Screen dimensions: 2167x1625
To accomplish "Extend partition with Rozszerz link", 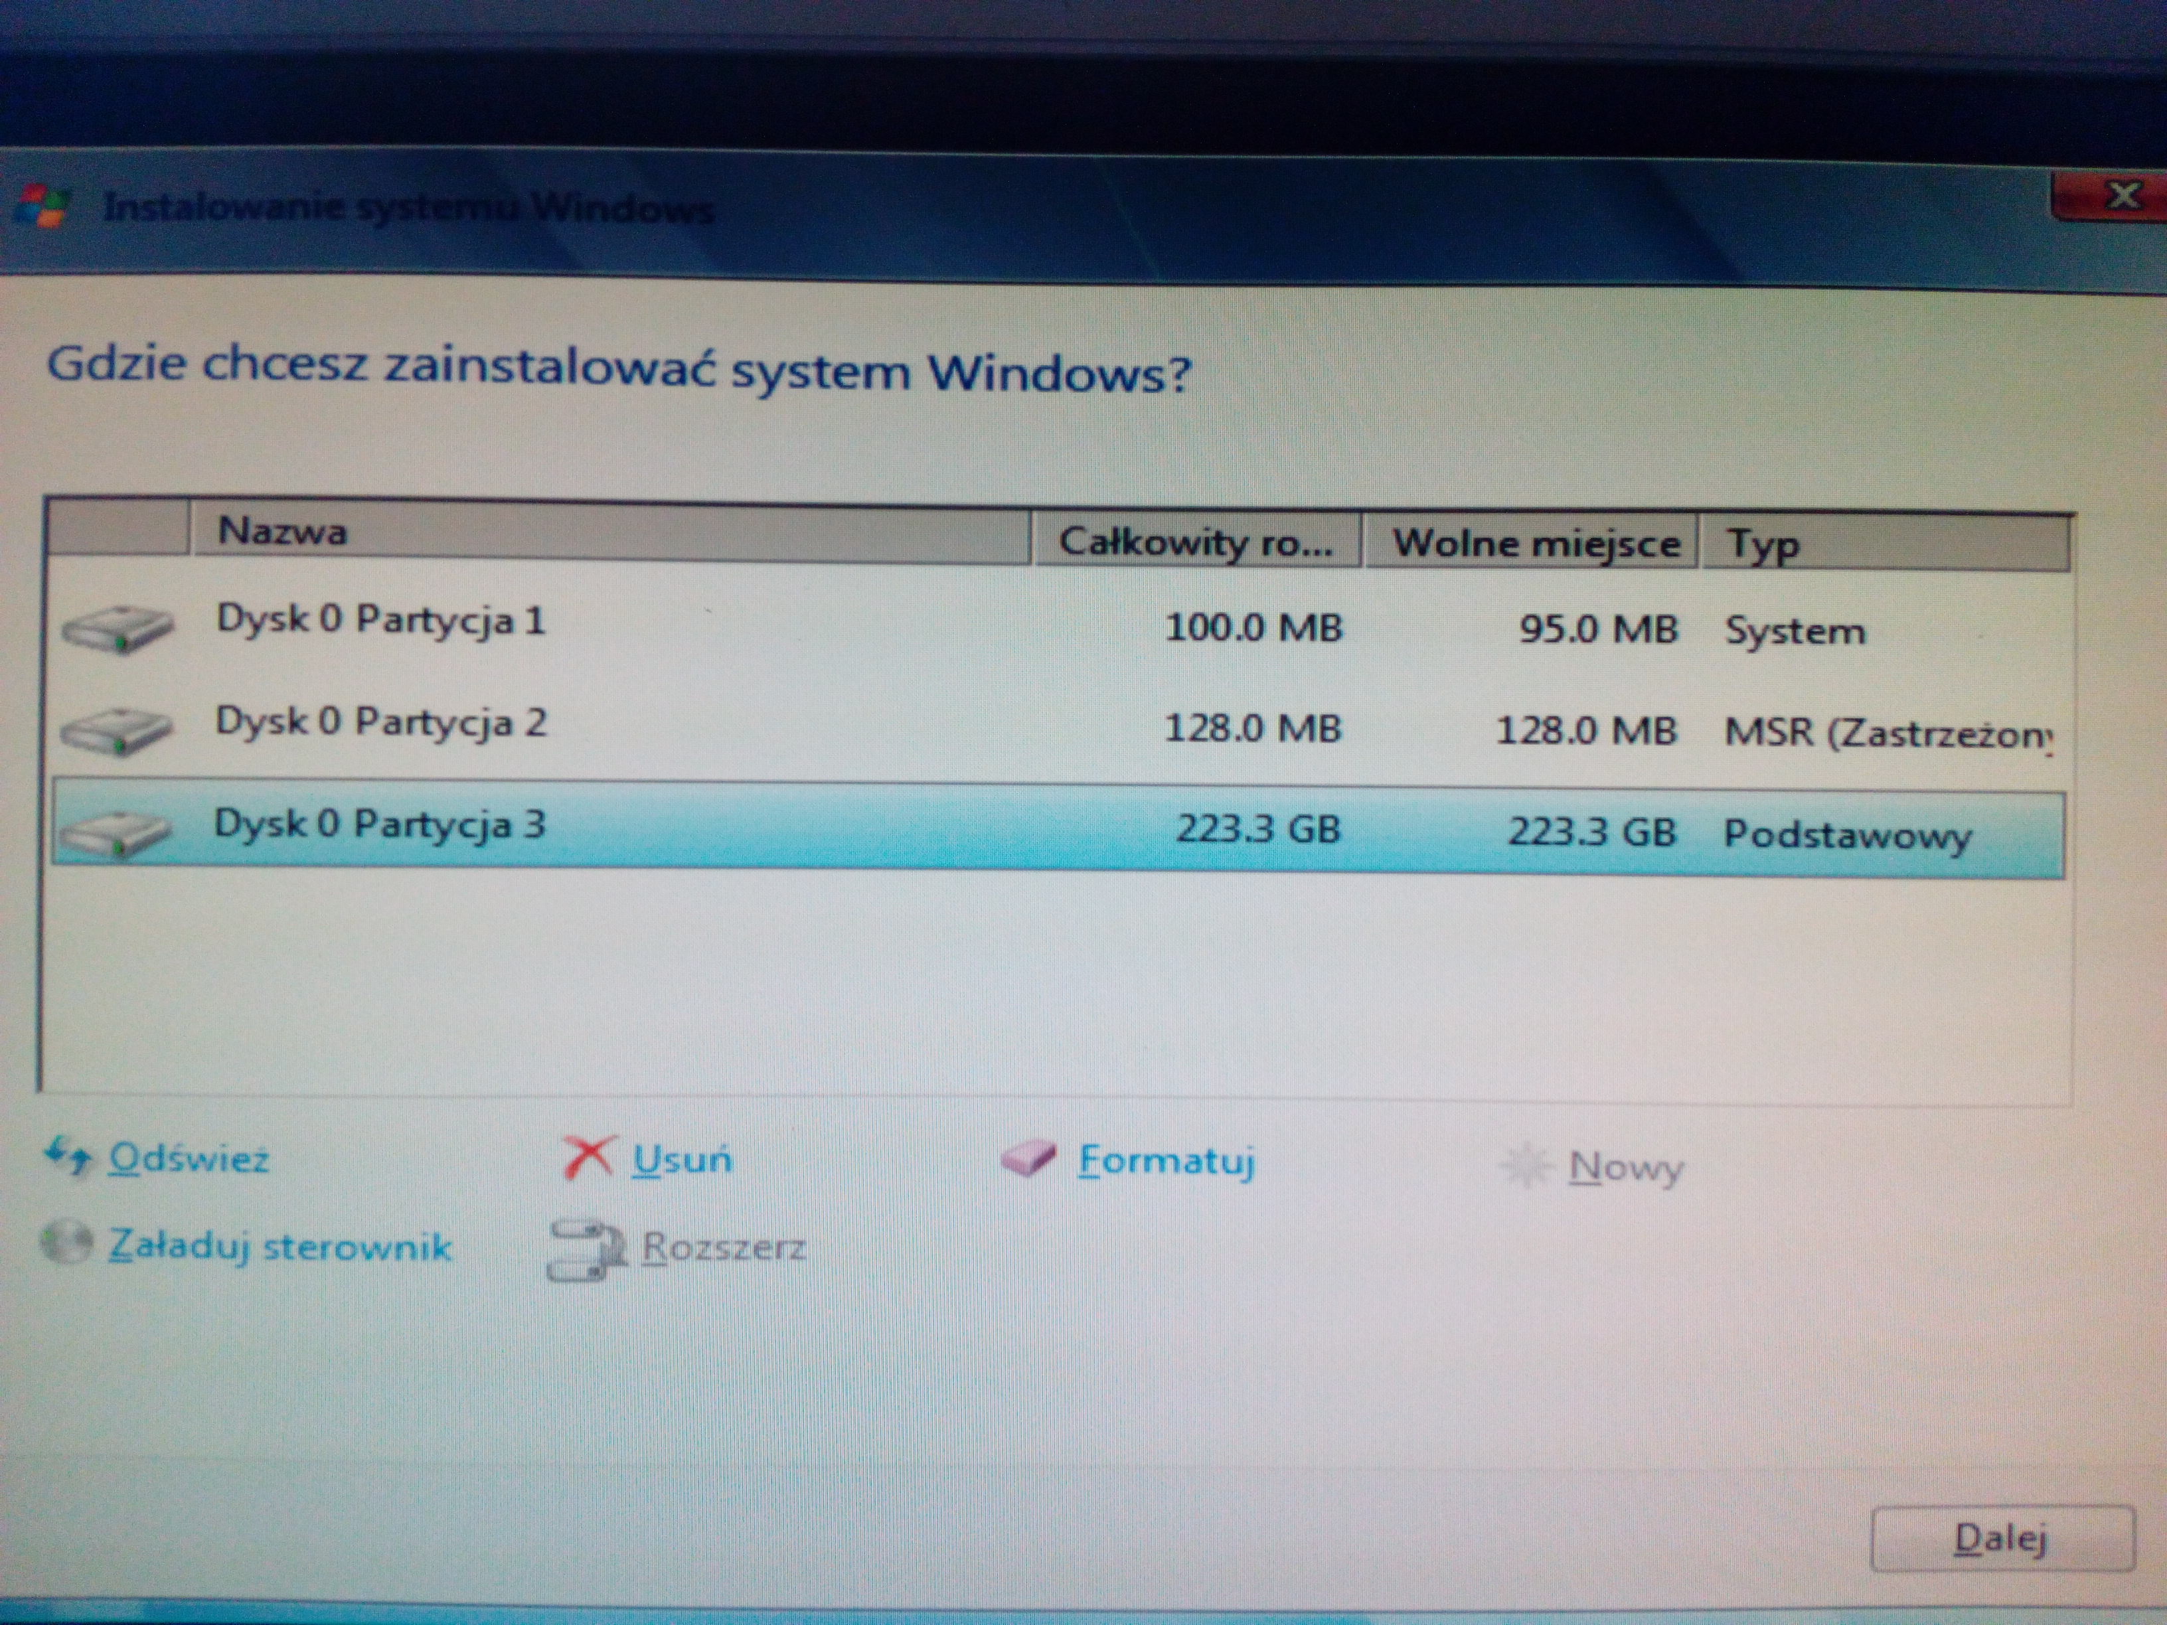I will [x=723, y=1248].
